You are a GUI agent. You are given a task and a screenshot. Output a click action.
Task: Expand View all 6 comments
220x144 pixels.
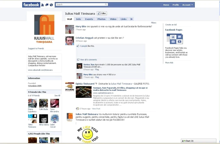(88, 60)
